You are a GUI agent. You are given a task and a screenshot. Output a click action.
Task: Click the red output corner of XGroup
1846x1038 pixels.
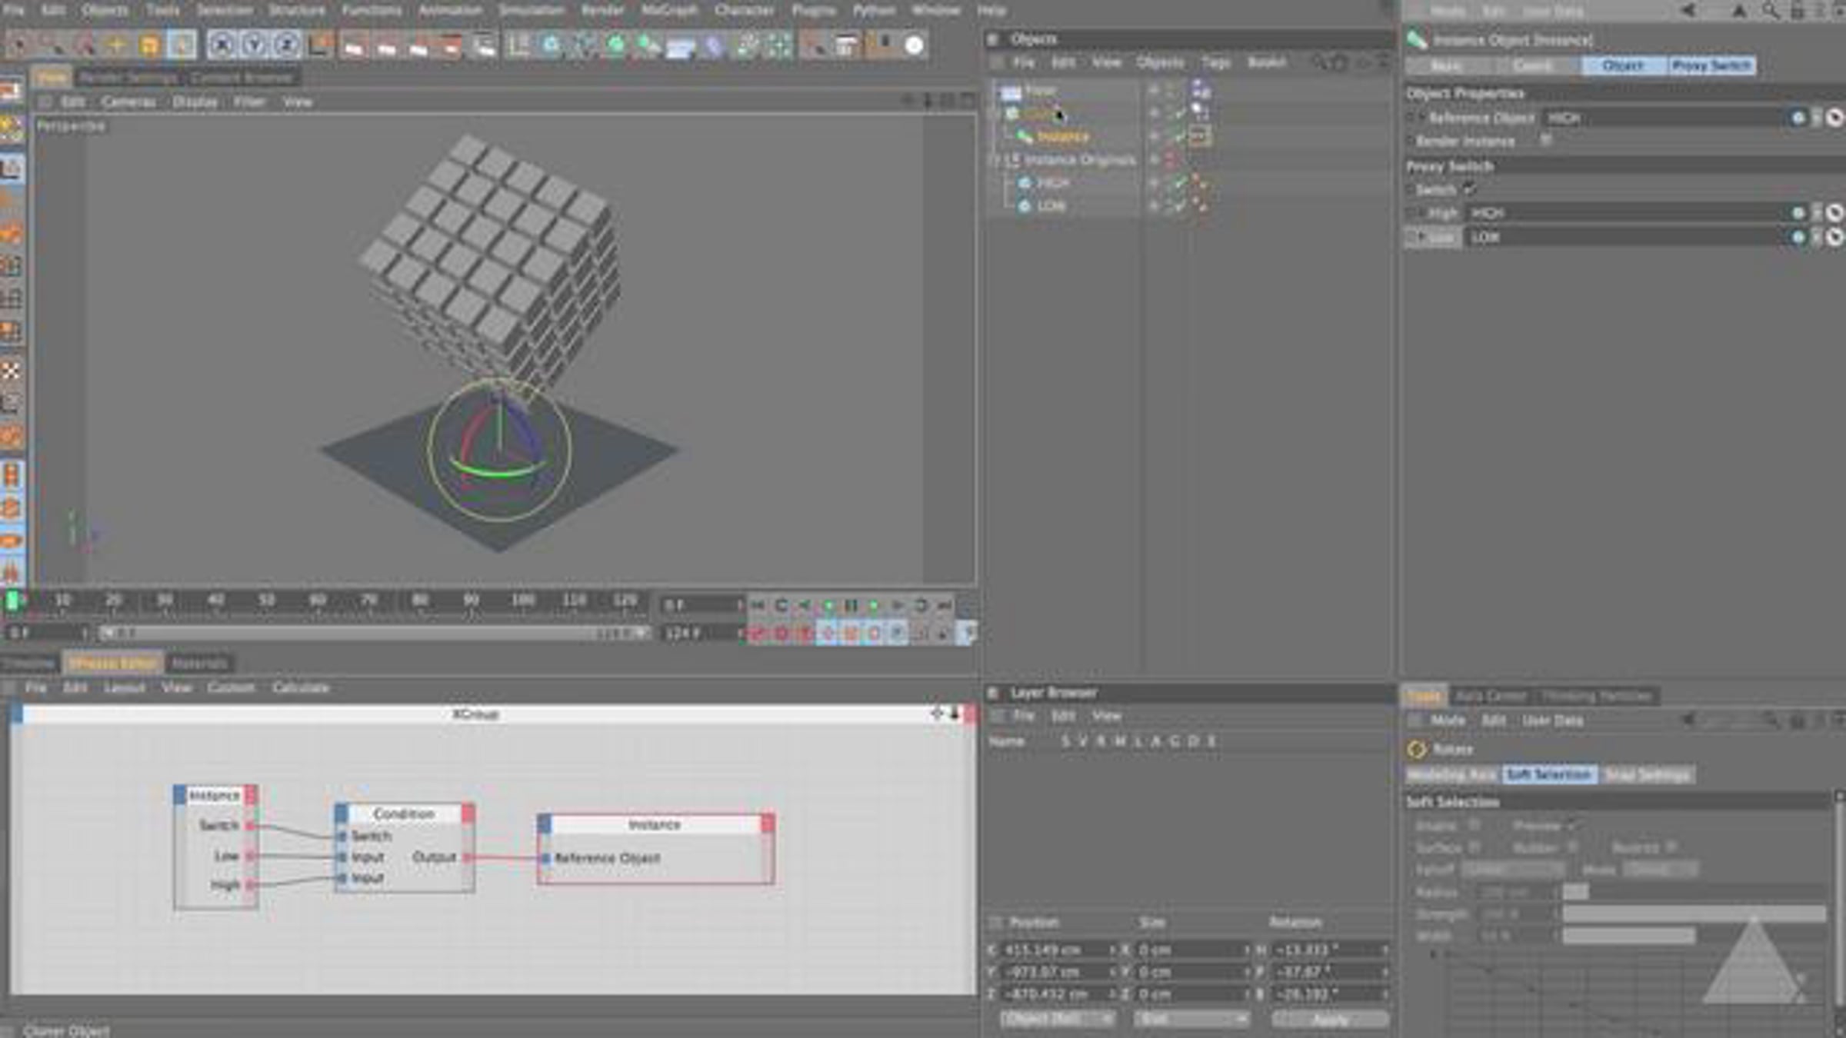pos(970,714)
